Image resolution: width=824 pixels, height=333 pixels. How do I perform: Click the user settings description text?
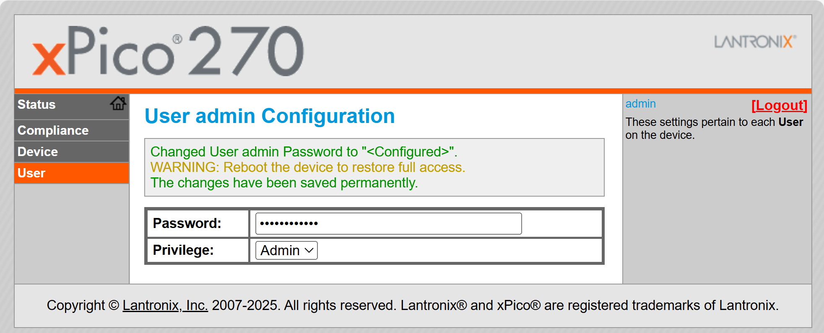coord(714,128)
